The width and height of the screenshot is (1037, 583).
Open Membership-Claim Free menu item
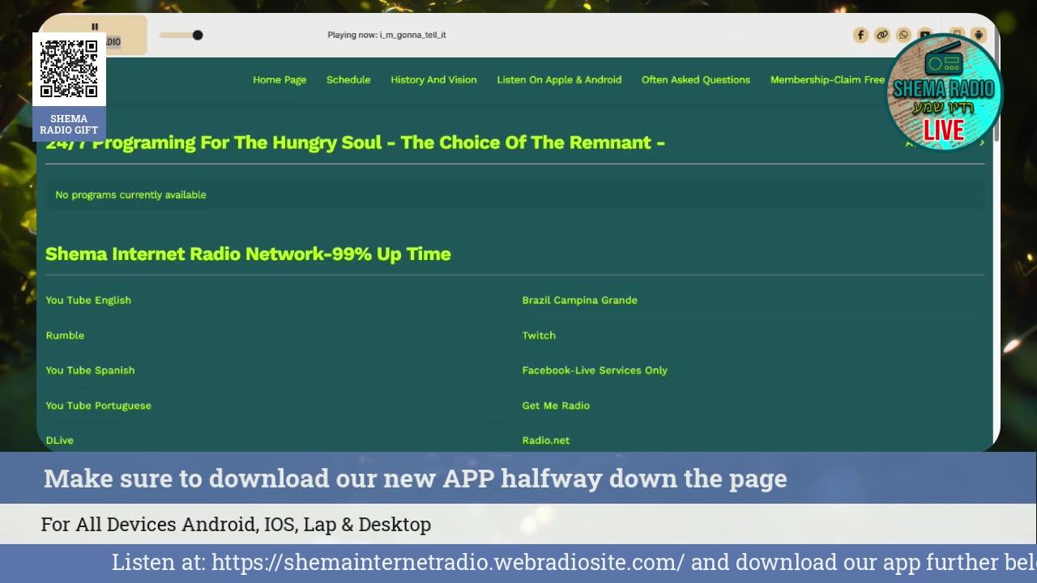(827, 79)
